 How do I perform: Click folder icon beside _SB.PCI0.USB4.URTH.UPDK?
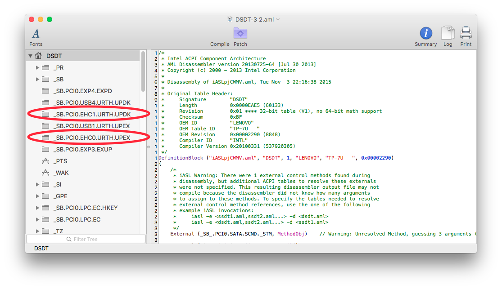point(45,102)
